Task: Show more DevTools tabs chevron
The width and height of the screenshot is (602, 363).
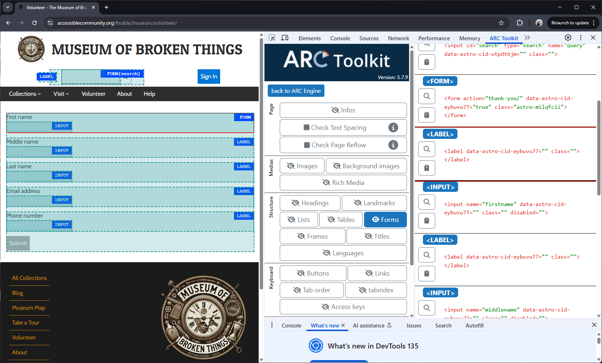Action: click(x=528, y=38)
